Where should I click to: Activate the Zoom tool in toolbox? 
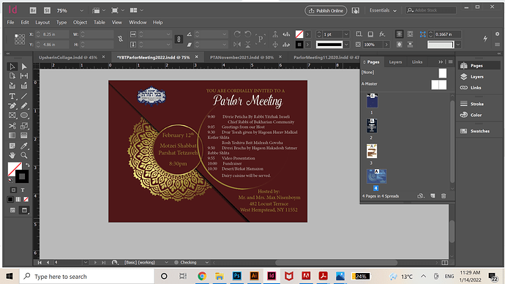[x=24, y=155]
